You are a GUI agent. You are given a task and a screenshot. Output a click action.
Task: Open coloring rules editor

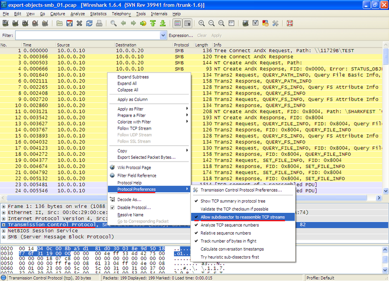click(x=265, y=23)
